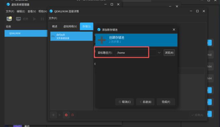Screen dimensions: 220x127
Task: Open 文件(F) menu in connection details window
Action: click(x=53, y=18)
